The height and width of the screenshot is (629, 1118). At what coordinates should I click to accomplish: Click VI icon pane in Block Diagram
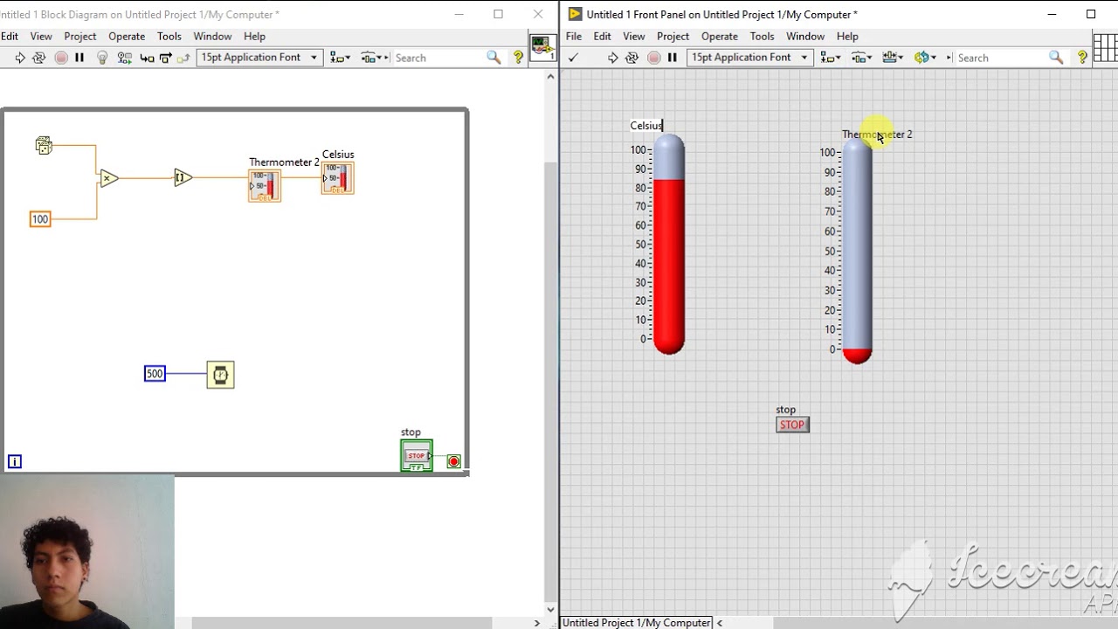pos(542,47)
